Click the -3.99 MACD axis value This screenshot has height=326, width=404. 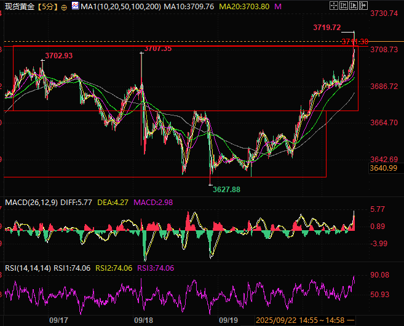pyautogui.click(x=379, y=243)
